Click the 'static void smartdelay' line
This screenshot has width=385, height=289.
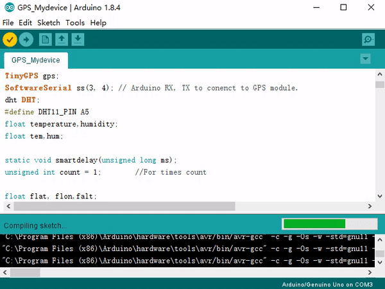(x=90, y=160)
